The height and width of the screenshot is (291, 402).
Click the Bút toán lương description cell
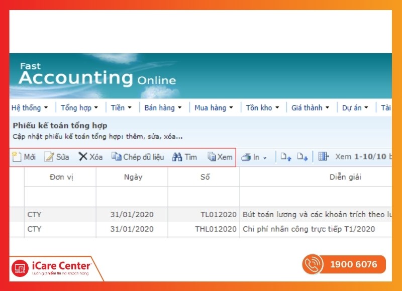[x=317, y=214]
